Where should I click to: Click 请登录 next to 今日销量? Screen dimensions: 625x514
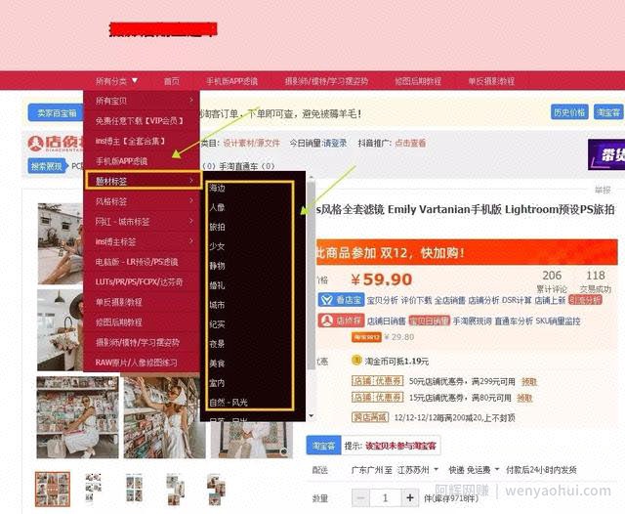pyautogui.click(x=335, y=143)
